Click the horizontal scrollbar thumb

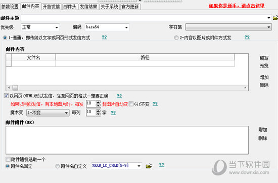pyautogui.click(x=15, y=88)
